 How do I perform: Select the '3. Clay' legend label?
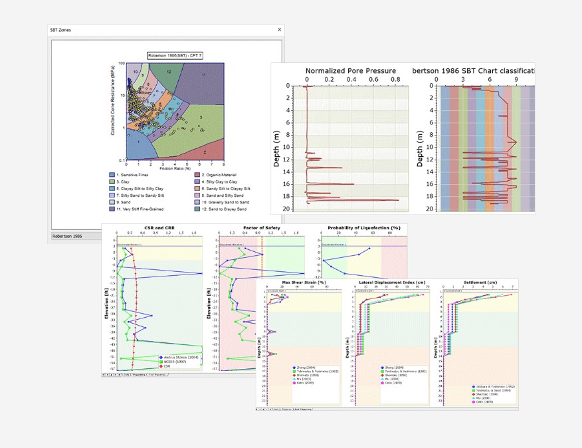123,181
